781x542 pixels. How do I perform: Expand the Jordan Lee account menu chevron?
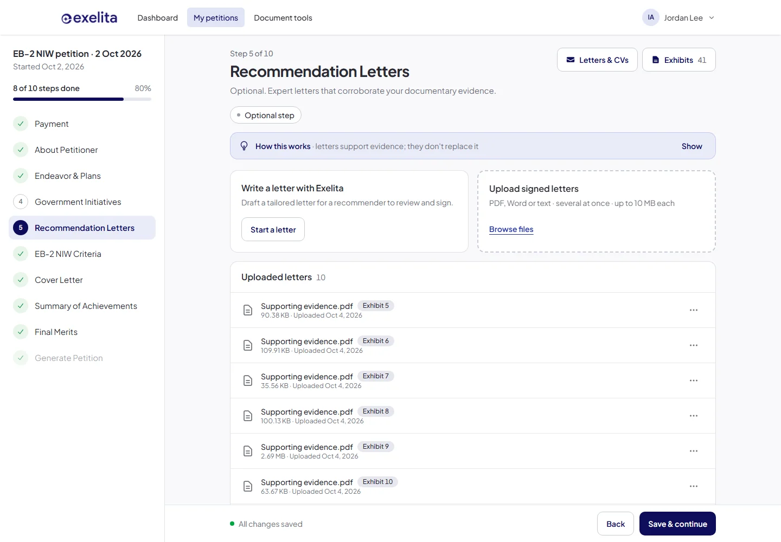[712, 18]
